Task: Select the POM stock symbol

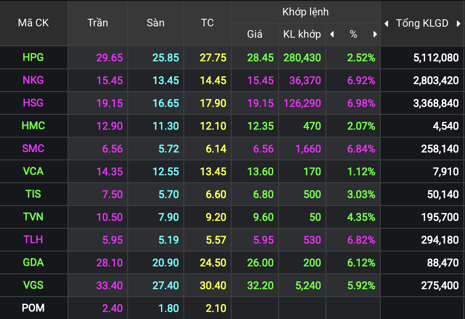Action: coord(33,308)
